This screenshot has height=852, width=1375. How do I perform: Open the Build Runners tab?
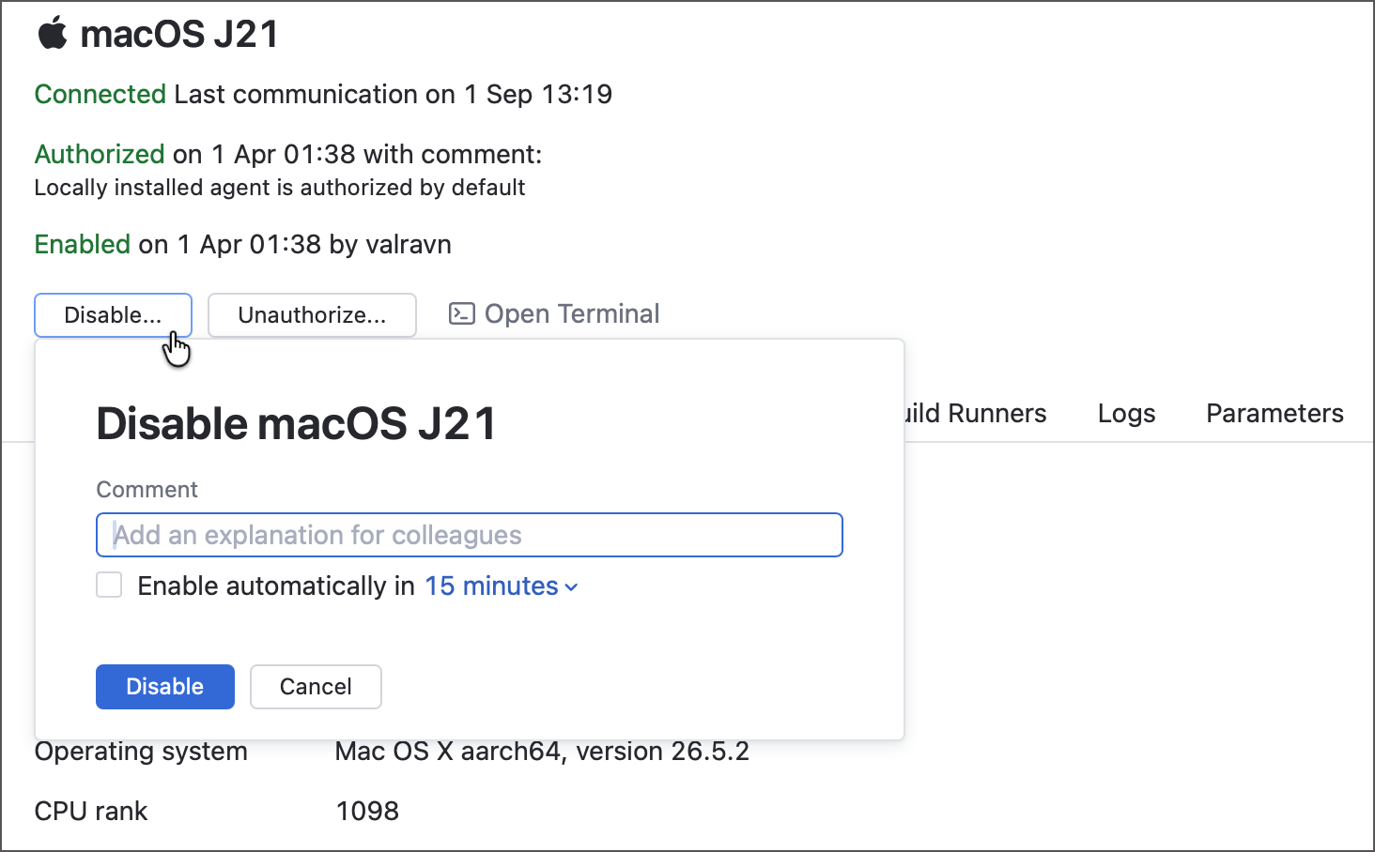coord(976,414)
